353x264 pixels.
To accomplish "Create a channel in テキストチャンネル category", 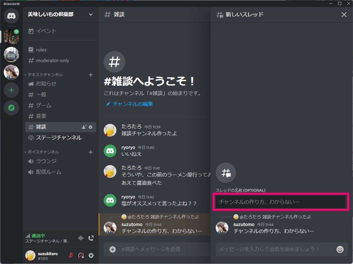I will (x=91, y=75).
